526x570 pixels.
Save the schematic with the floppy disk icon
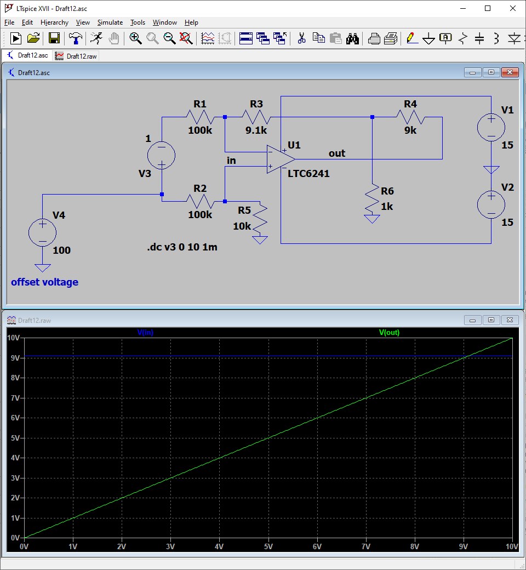click(54, 38)
